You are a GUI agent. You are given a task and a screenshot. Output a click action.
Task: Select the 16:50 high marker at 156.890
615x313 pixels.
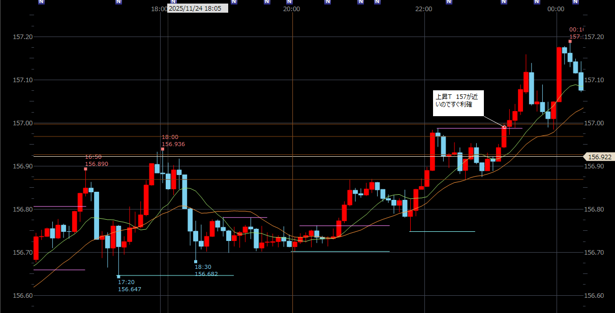(85, 169)
